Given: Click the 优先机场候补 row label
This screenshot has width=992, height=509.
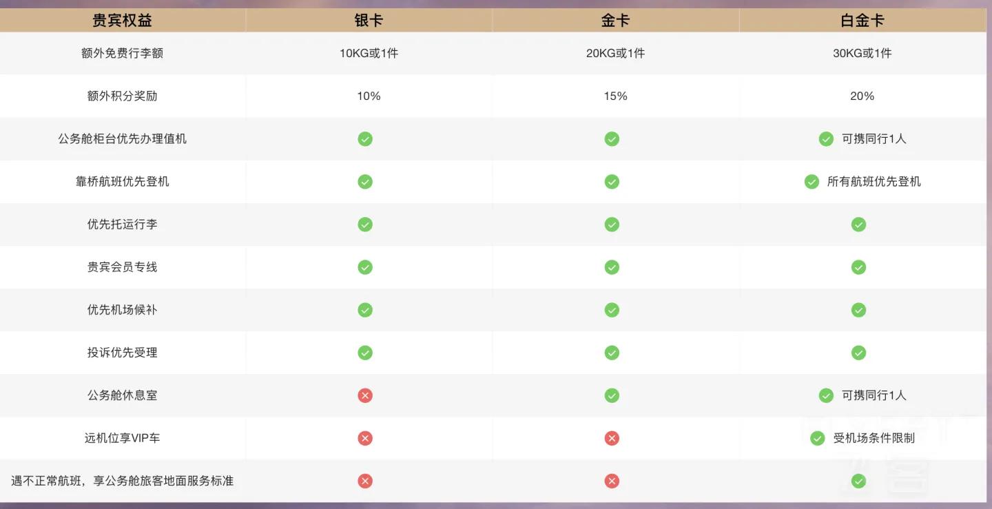Looking at the screenshot, I should pyautogui.click(x=123, y=309).
